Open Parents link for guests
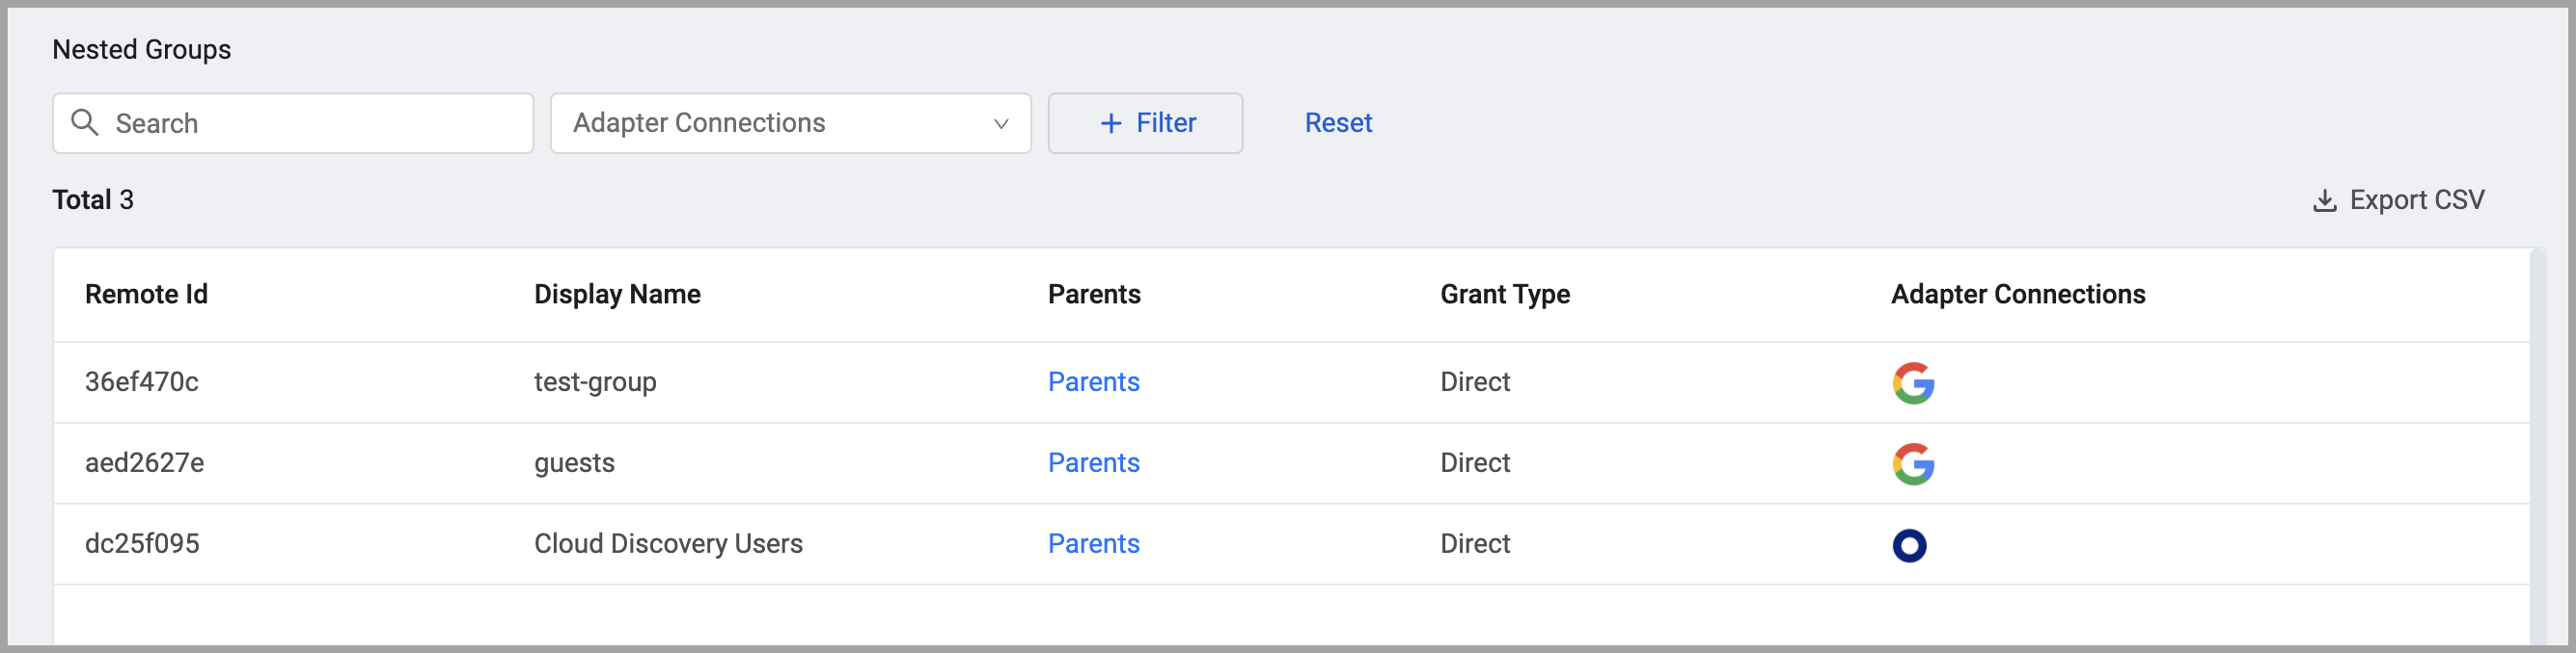Screen dimensions: 2576x653 pyautogui.click(x=1093, y=462)
